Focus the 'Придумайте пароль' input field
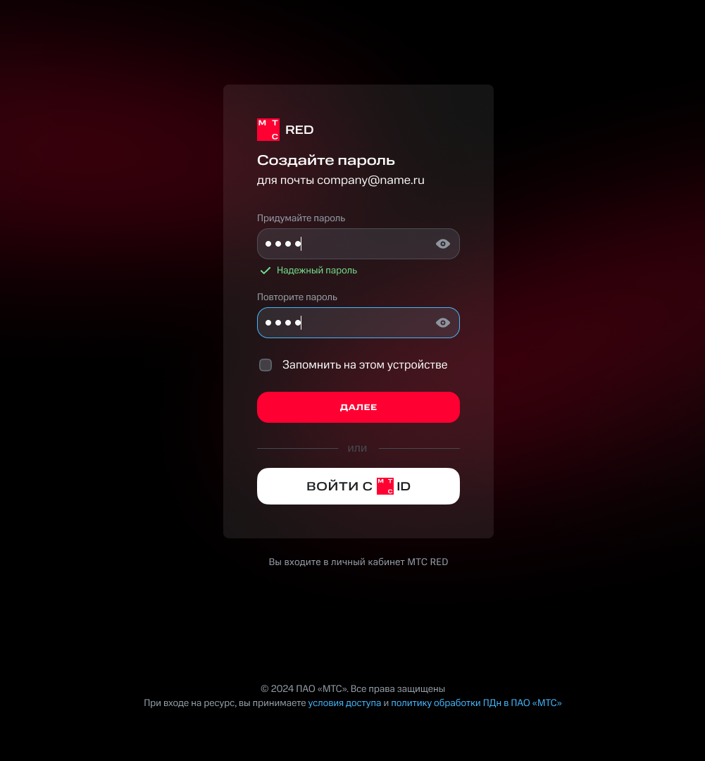The width and height of the screenshot is (705, 761). click(x=358, y=244)
